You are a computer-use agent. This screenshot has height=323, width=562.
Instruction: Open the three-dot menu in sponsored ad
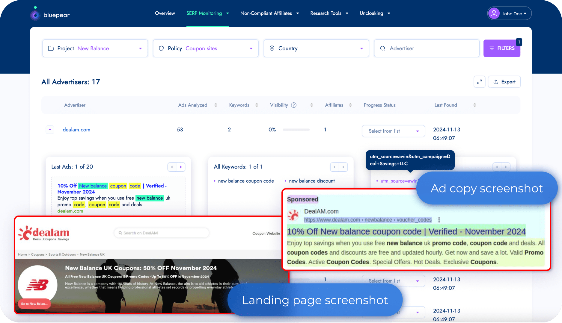point(439,220)
